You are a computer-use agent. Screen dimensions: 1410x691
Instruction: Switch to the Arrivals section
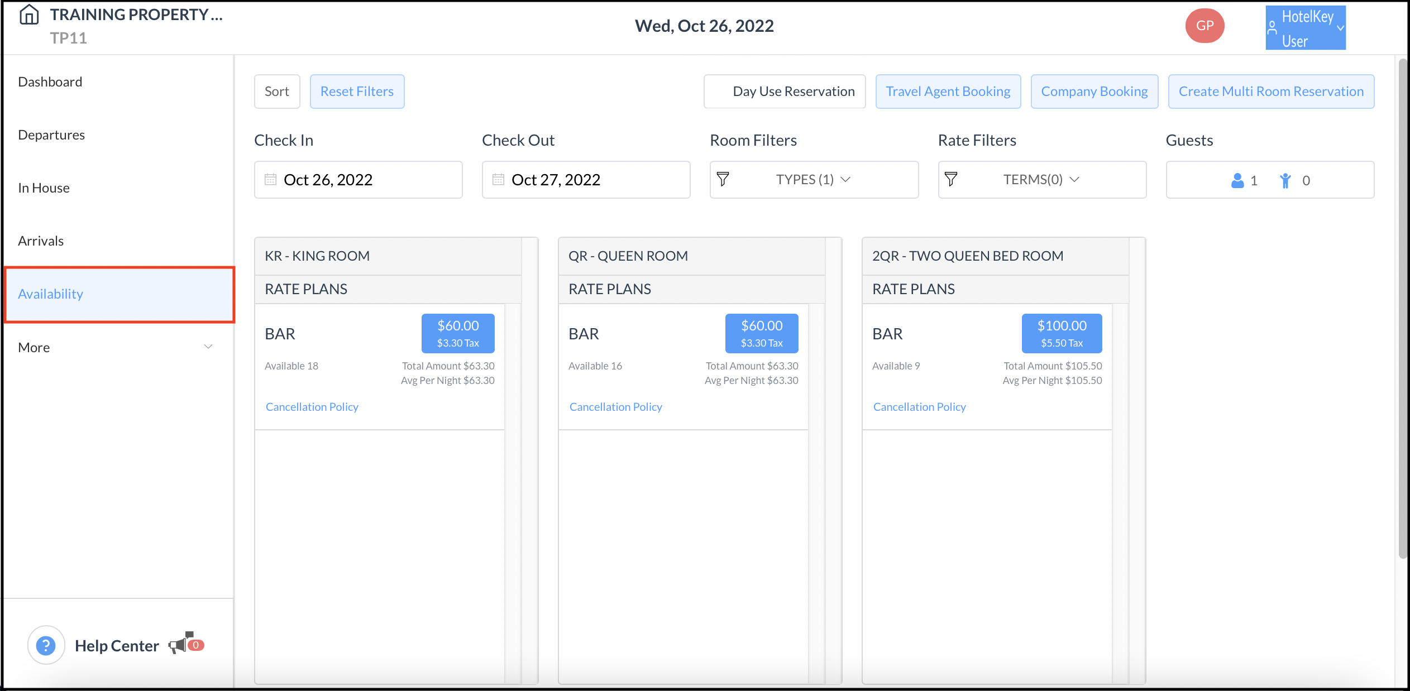(41, 240)
